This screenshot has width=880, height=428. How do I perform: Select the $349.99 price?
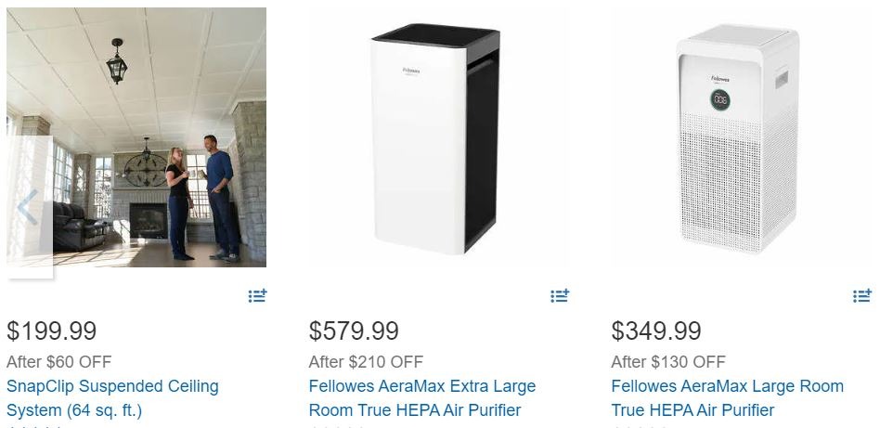[656, 331]
